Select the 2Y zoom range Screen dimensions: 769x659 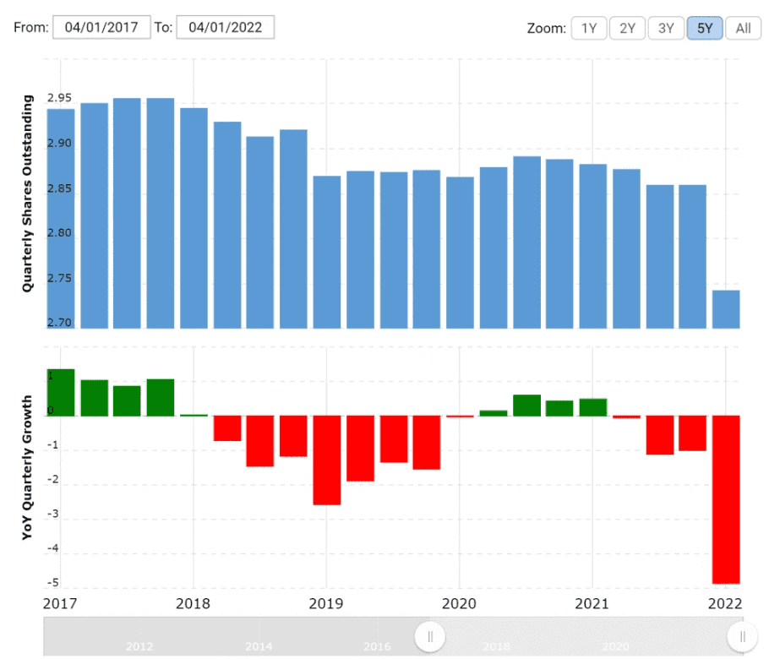click(x=627, y=28)
